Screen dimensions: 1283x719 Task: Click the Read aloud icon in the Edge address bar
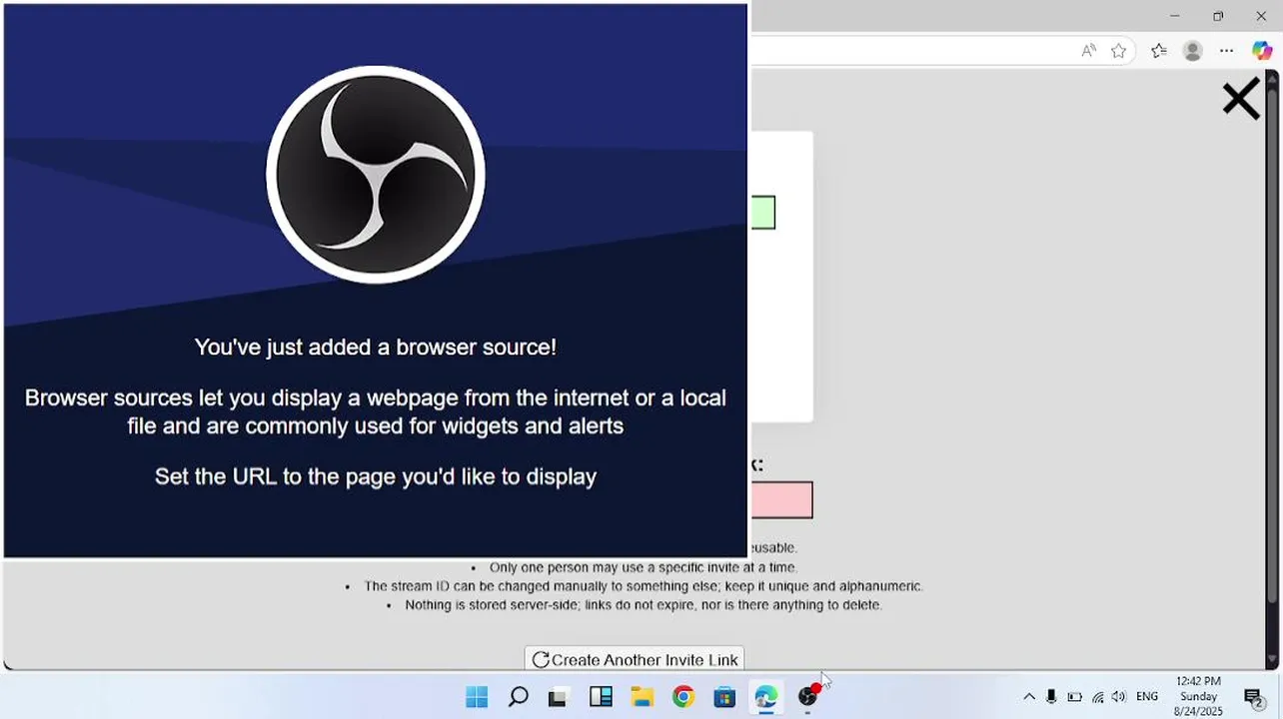[1088, 51]
